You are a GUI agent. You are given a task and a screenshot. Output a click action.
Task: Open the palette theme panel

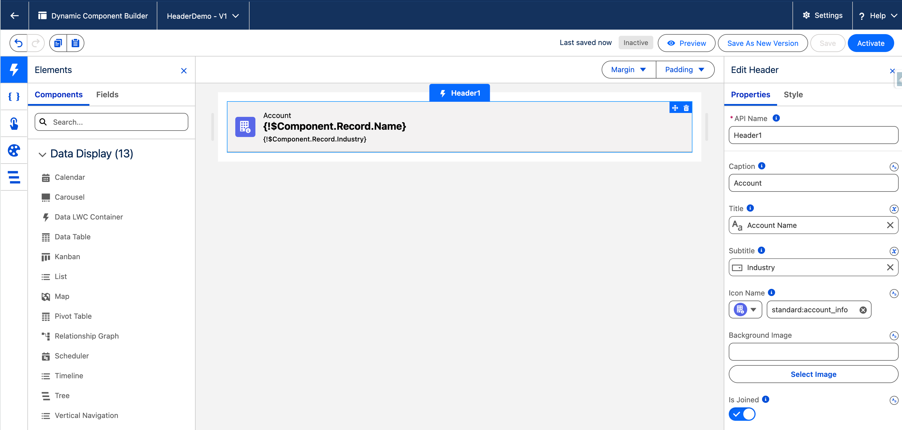pyautogui.click(x=14, y=150)
